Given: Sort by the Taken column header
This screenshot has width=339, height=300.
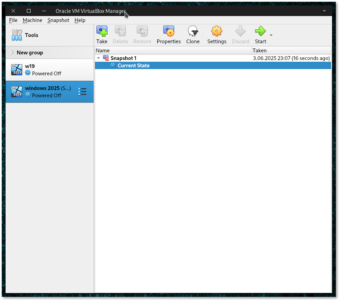Looking at the screenshot, I should click(x=291, y=51).
